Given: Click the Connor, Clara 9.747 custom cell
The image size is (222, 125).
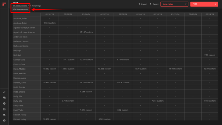Looking at the screenshot, I should click(123, 60).
